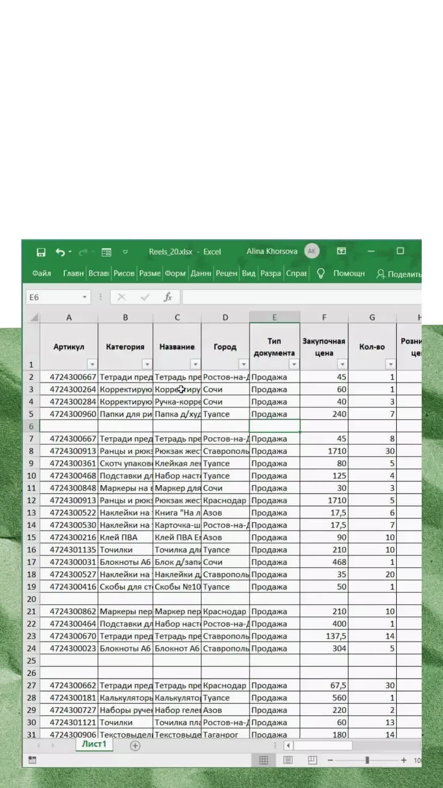Add a new sheet with the plus icon
This screenshot has width=443, height=788.
pyautogui.click(x=135, y=746)
